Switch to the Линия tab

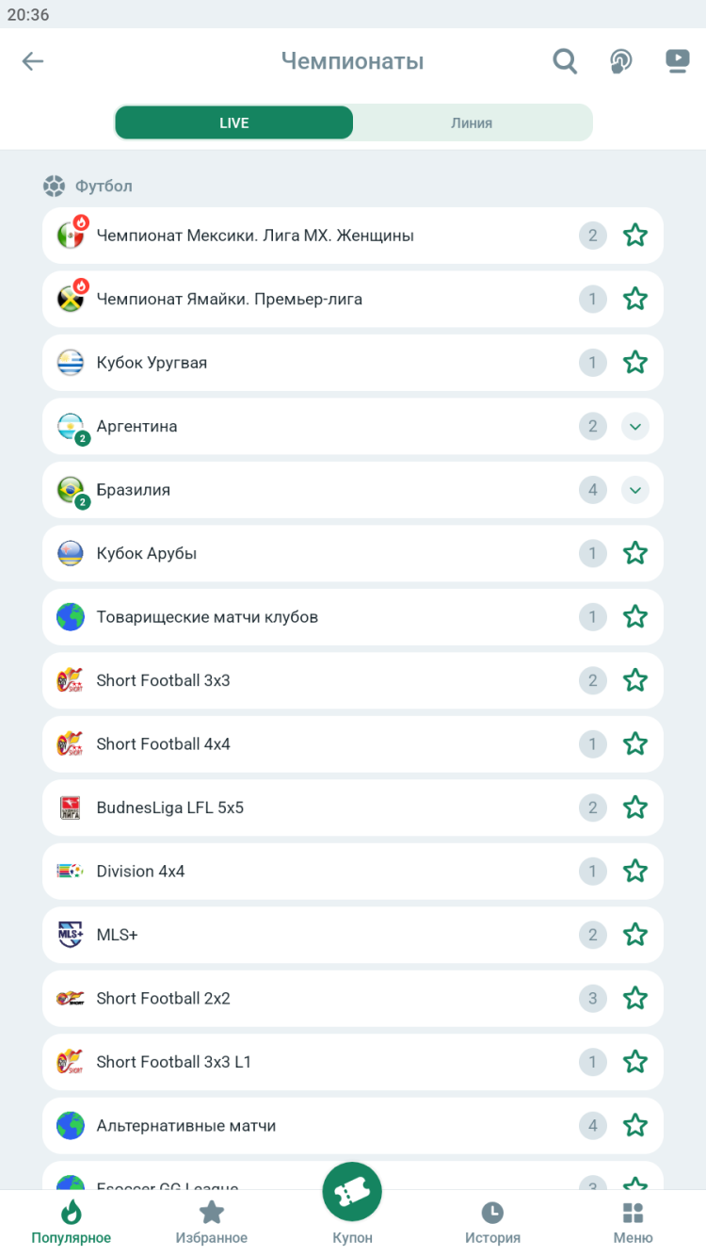pyautogui.click(x=472, y=122)
